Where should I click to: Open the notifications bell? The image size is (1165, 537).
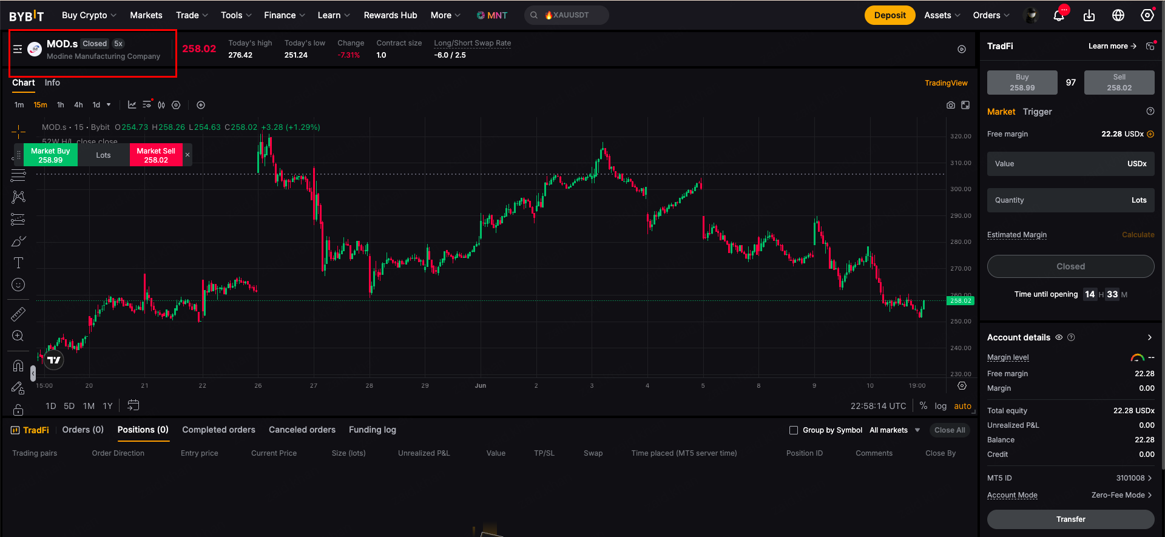[x=1059, y=15]
